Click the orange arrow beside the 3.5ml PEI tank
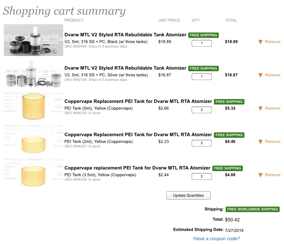The image size is (284, 244). pos(261,175)
